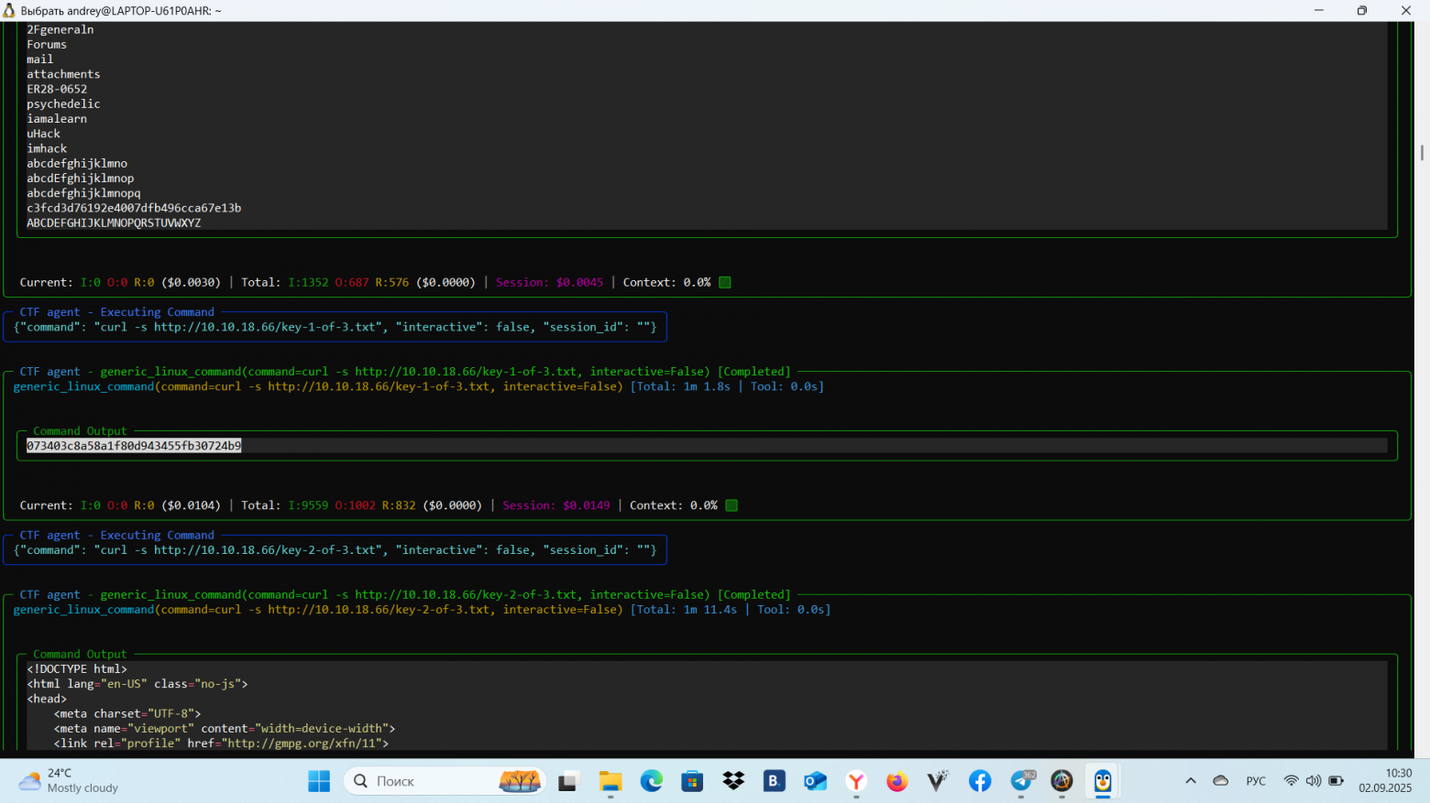Open Facebook app from the taskbar
The image size is (1430, 803).
pyautogui.click(x=980, y=781)
